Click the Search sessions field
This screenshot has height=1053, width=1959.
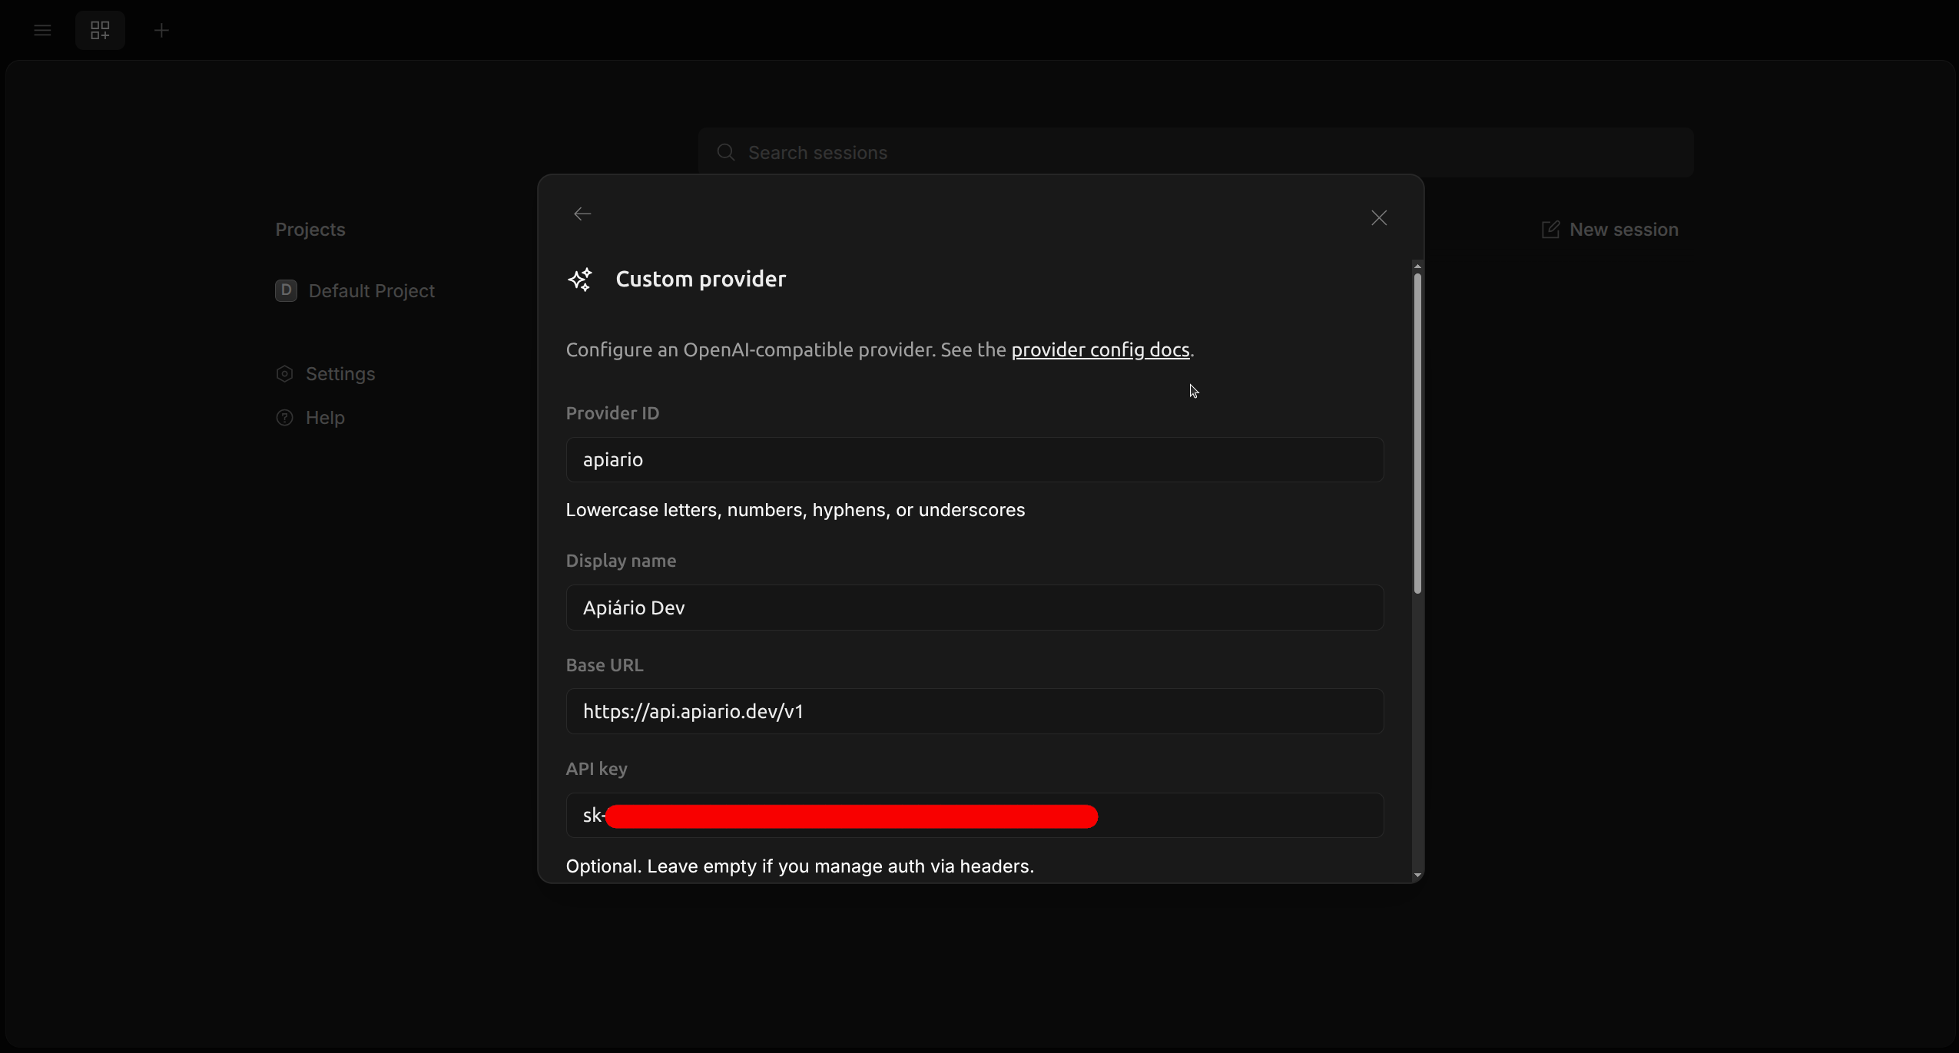[1196, 153]
